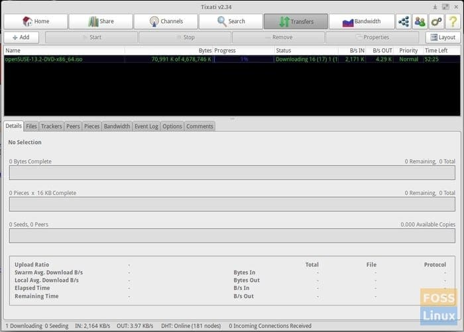The height and width of the screenshot is (332, 464).
Task: Click the Remove transfer button
Action: 278,37
